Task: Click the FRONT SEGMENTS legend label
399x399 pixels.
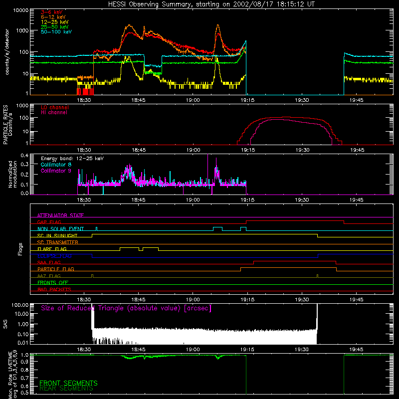Action: (x=68, y=383)
